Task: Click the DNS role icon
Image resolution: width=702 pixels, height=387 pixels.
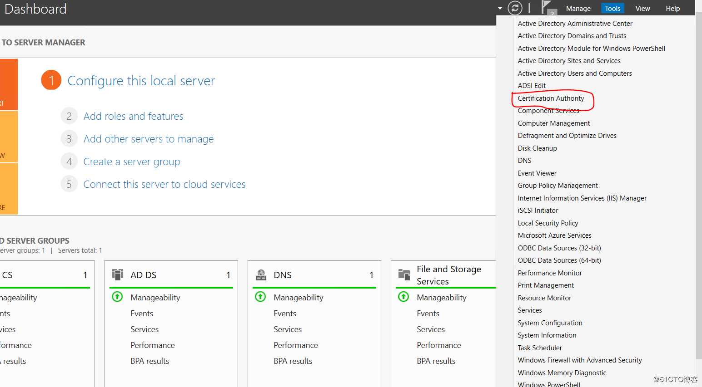Action: tap(261, 274)
